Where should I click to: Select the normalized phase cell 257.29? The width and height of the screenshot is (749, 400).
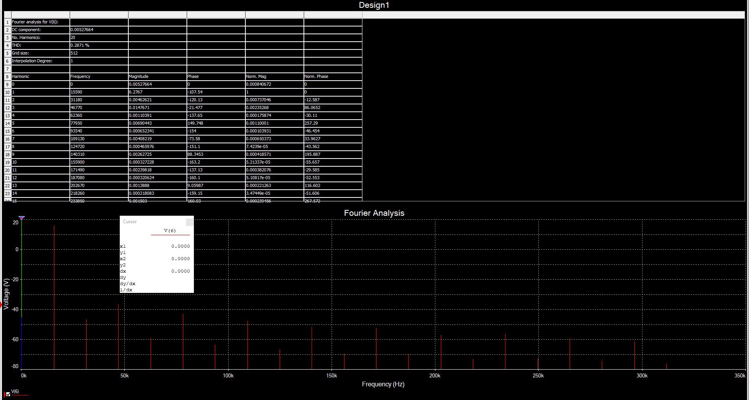coord(333,123)
